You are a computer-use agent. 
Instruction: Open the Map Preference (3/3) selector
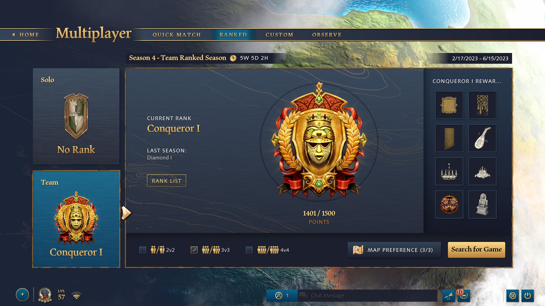pos(395,250)
